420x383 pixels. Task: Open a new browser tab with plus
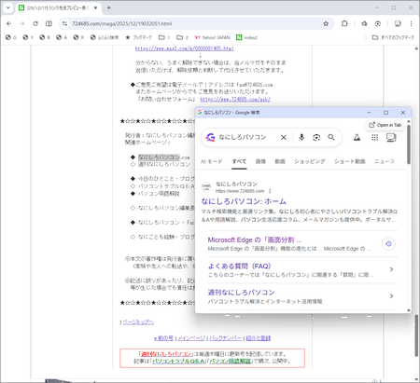tap(108, 7)
